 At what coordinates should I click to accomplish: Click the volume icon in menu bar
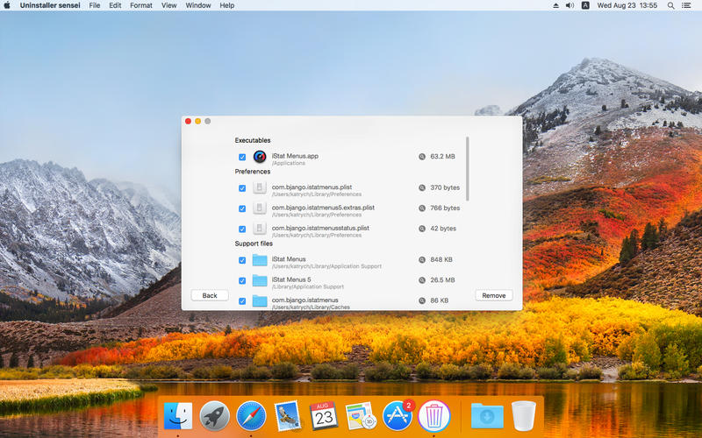[x=569, y=5]
